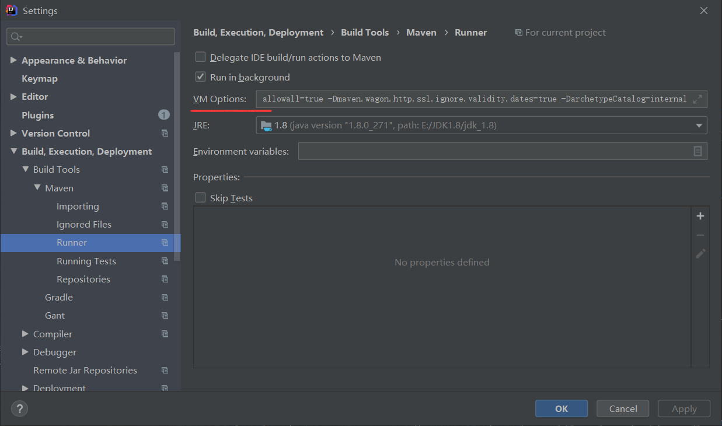
Task: Click the IntelliJ logo in title bar
Action: 11,11
